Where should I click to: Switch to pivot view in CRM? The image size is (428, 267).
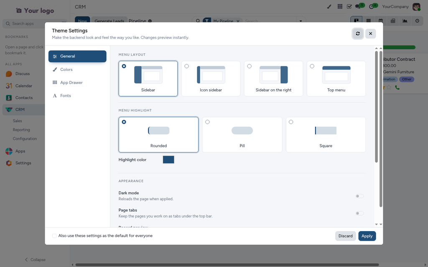pyautogui.click(x=393, y=21)
